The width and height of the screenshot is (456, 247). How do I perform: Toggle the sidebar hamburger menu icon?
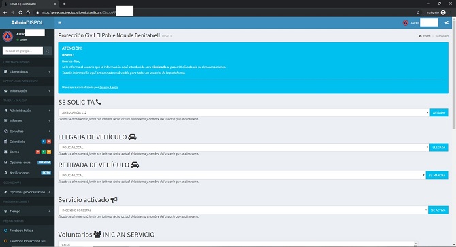pyautogui.click(x=60, y=22)
